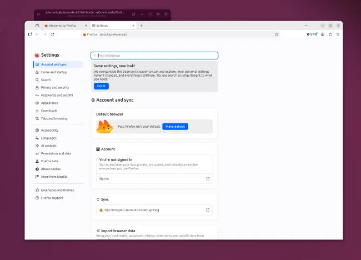Click the Firefox identity label in the address bar
The width and height of the screenshot is (361, 260).
[90, 34]
